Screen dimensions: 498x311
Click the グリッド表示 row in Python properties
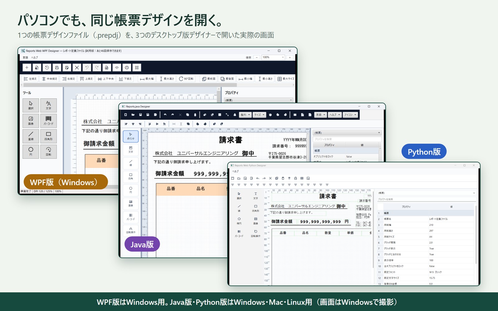point(425,248)
